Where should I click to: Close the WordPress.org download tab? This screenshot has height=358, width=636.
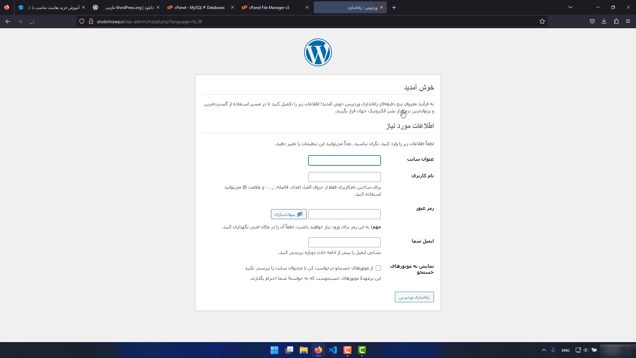(158, 7)
